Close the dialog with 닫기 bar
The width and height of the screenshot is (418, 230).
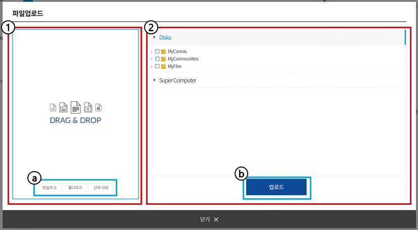click(x=209, y=219)
